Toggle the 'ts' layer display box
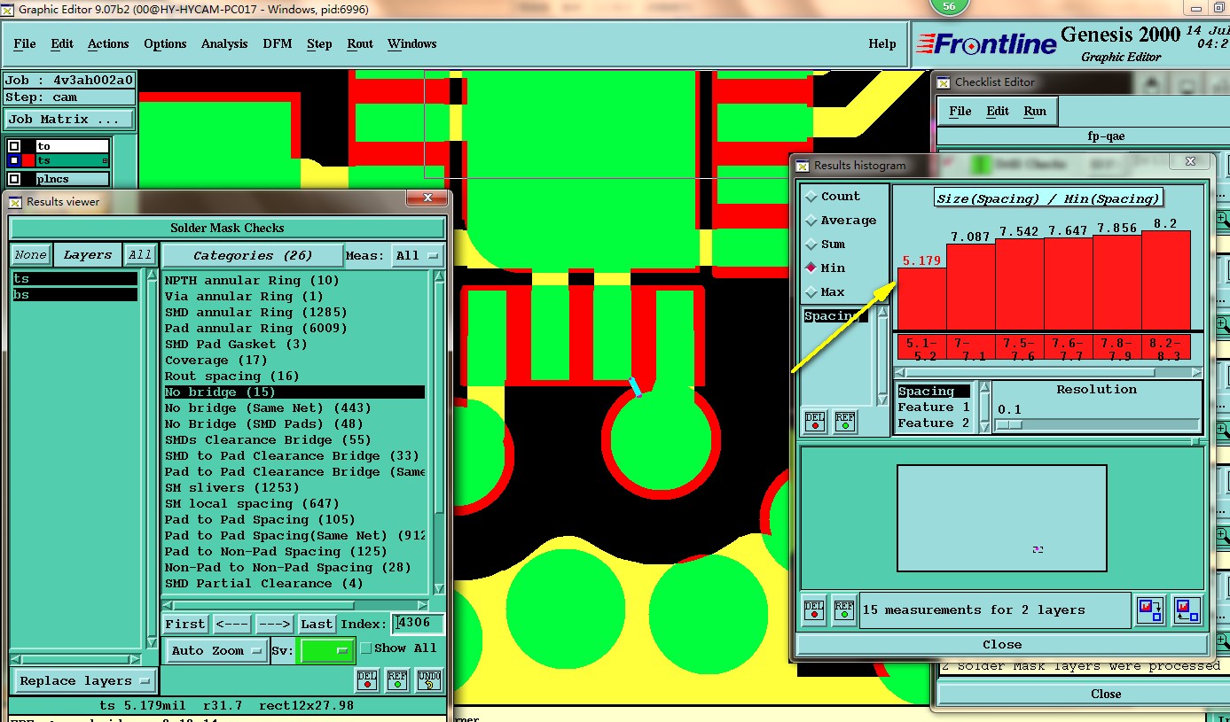This screenshot has width=1230, height=722. (x=14, y=160)
